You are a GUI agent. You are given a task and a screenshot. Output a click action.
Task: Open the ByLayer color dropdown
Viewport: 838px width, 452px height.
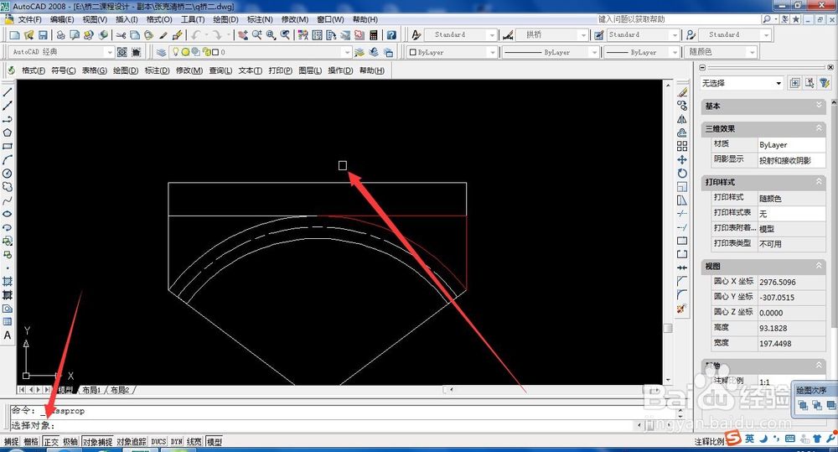point(492,52)
